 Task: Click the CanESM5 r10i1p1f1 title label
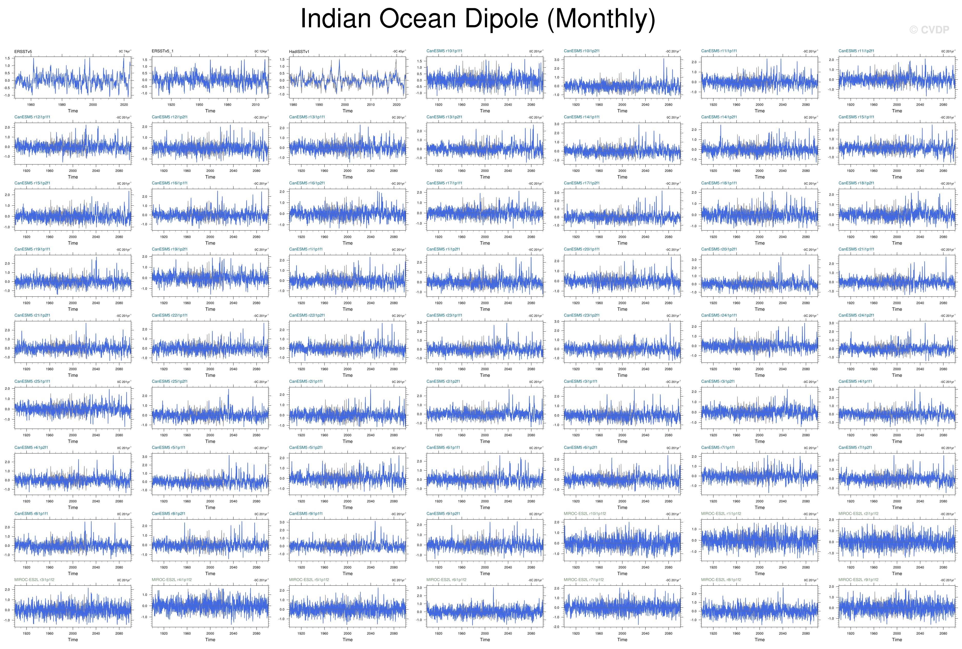pos(444,51)
